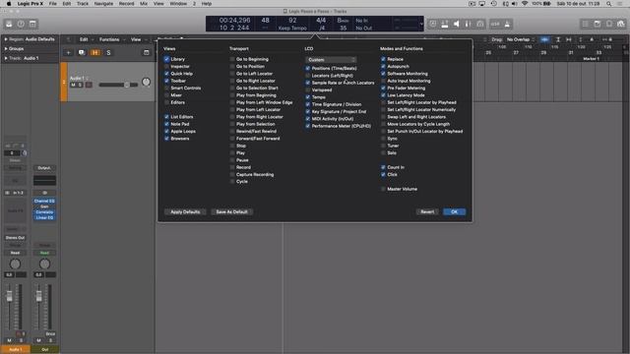The height and width of the screenshot is (354, 630).
Task: Expand the Groups disclosure triangle
Action: click(6, 48)
